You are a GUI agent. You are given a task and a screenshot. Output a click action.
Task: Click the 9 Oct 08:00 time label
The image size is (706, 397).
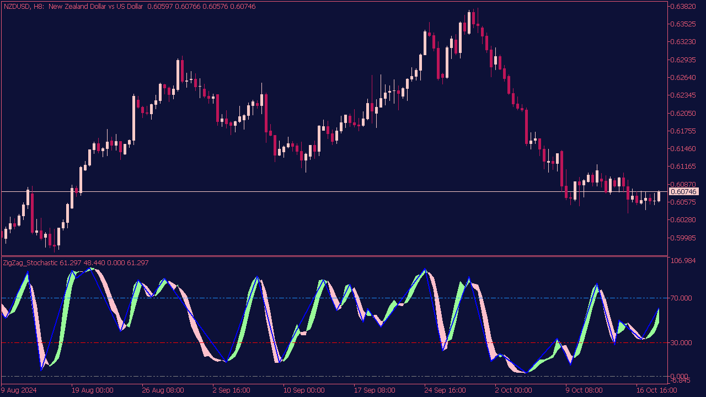coord(584,390)
